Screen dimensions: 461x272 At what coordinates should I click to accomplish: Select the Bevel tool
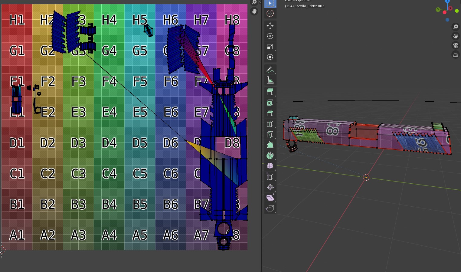[x=270, y=113]
